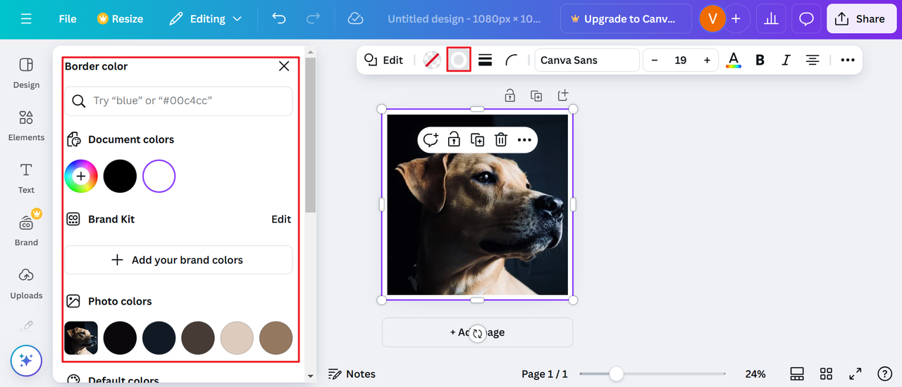This screenshot has height=387, width=902.
Task: Select the white document color swatch
Action: click(x=159, y=176)
